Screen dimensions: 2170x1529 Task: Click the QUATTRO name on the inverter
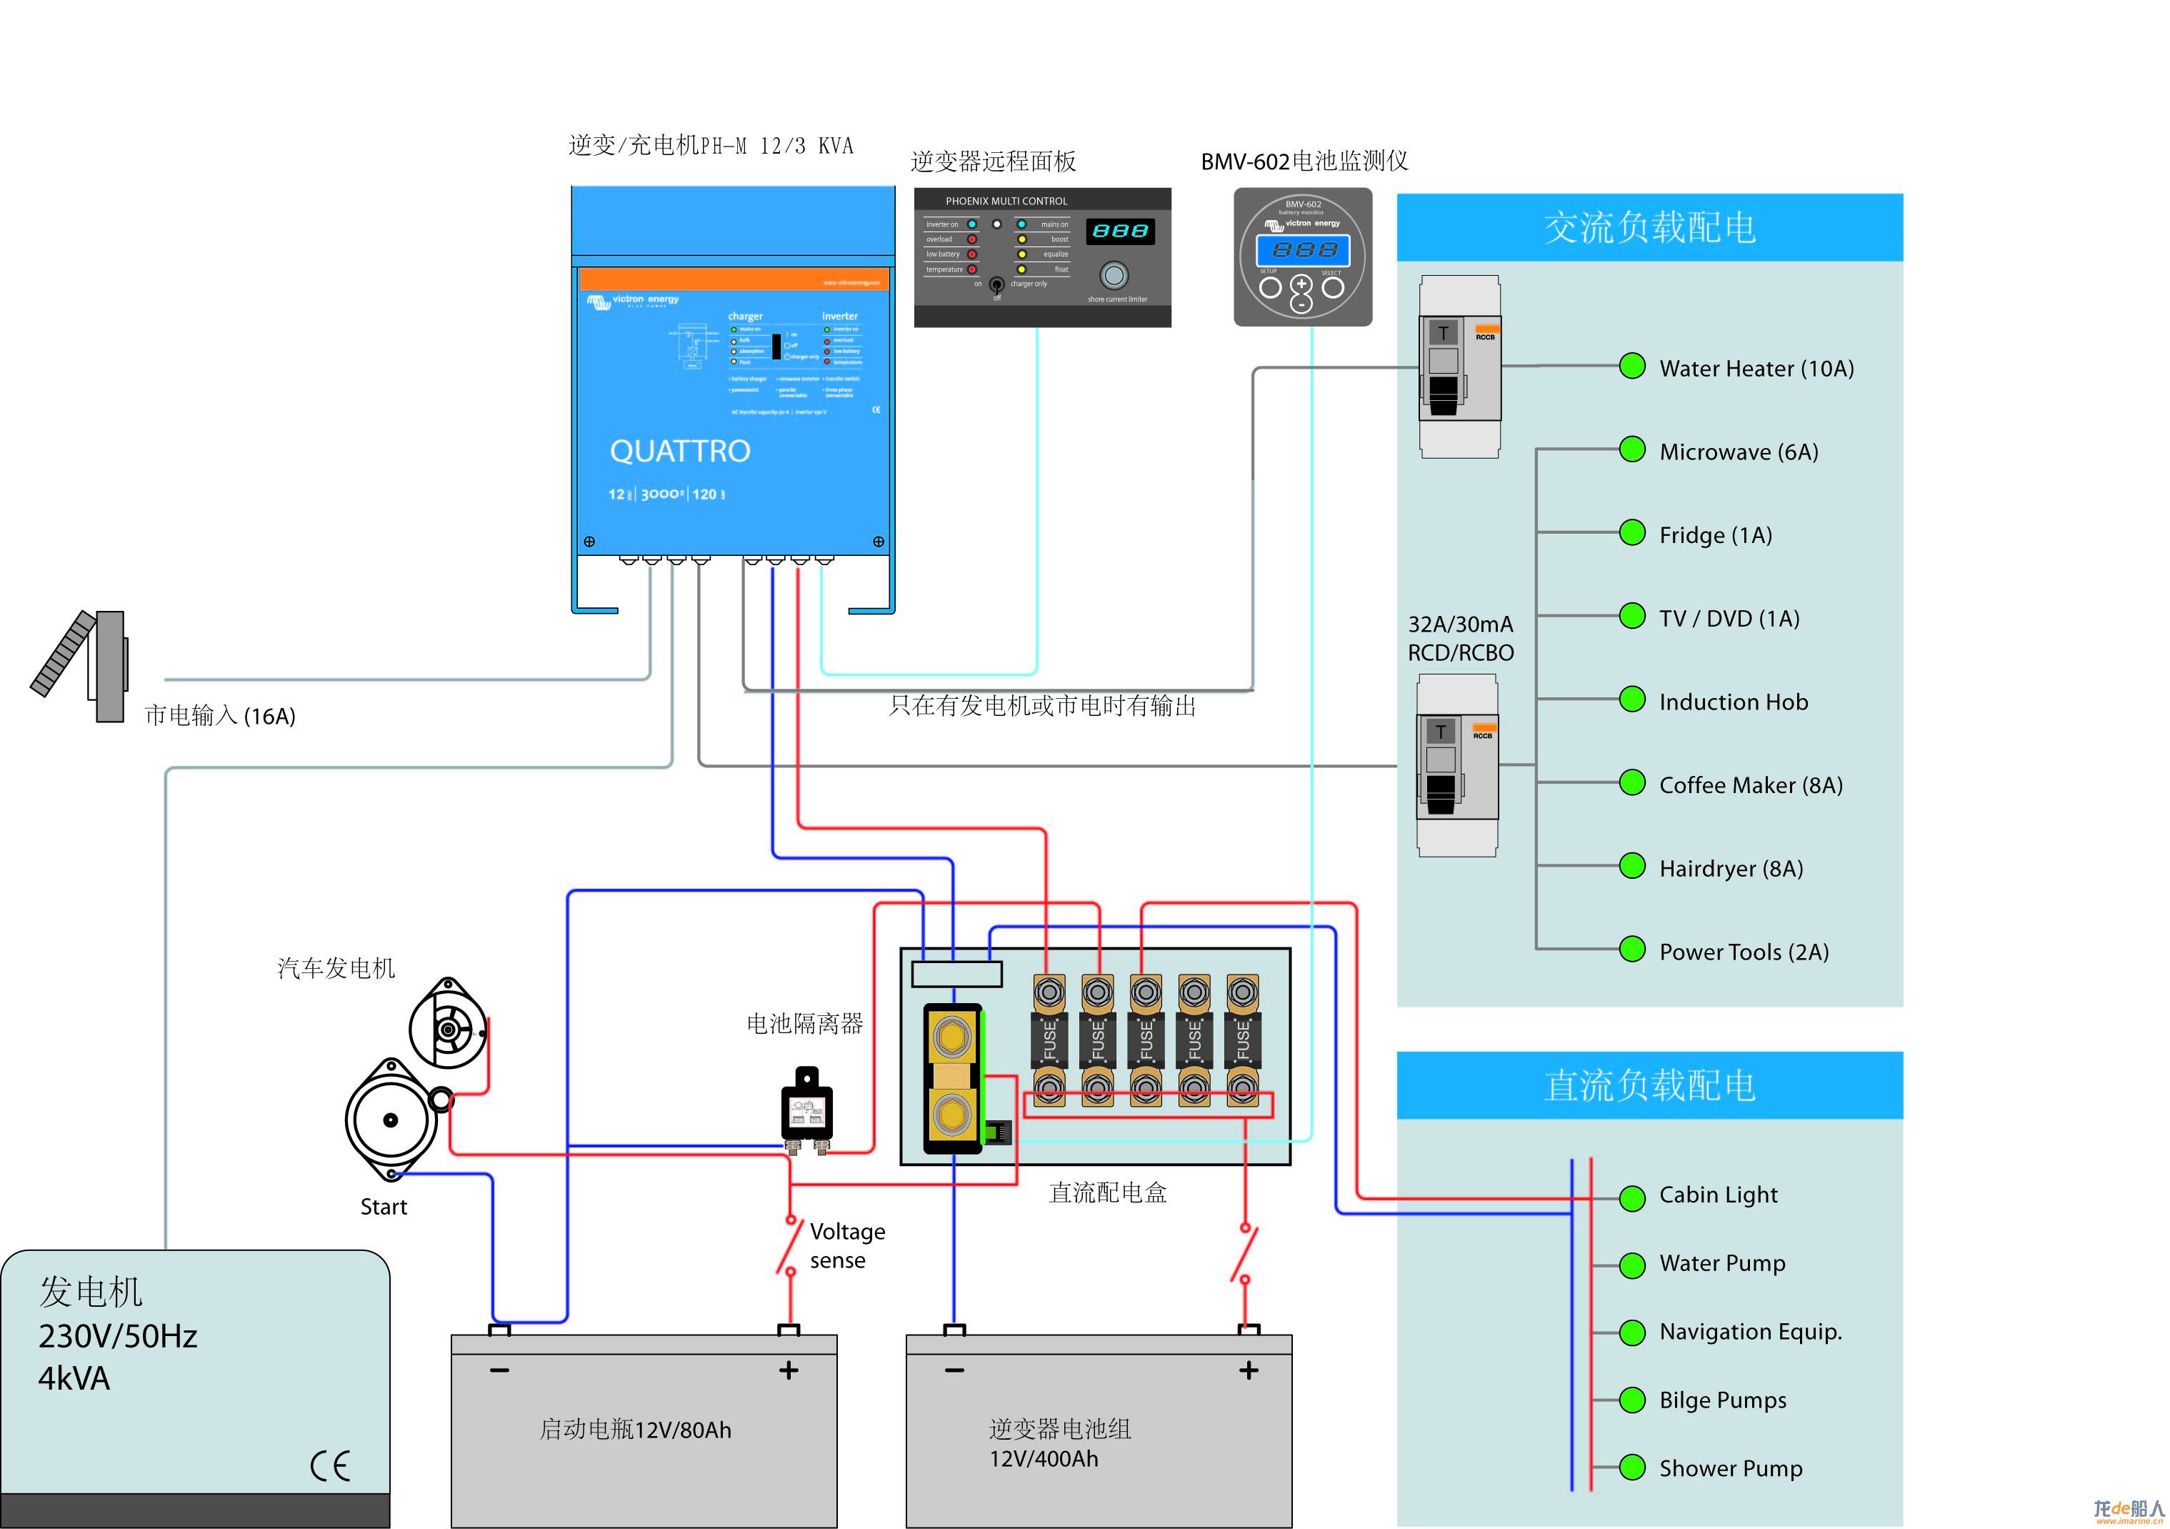[x=679, y=451]
